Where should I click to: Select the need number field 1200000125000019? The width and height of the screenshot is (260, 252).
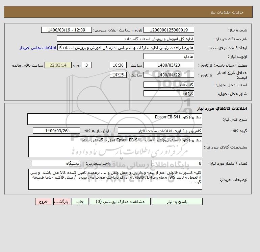pos(168,30)
